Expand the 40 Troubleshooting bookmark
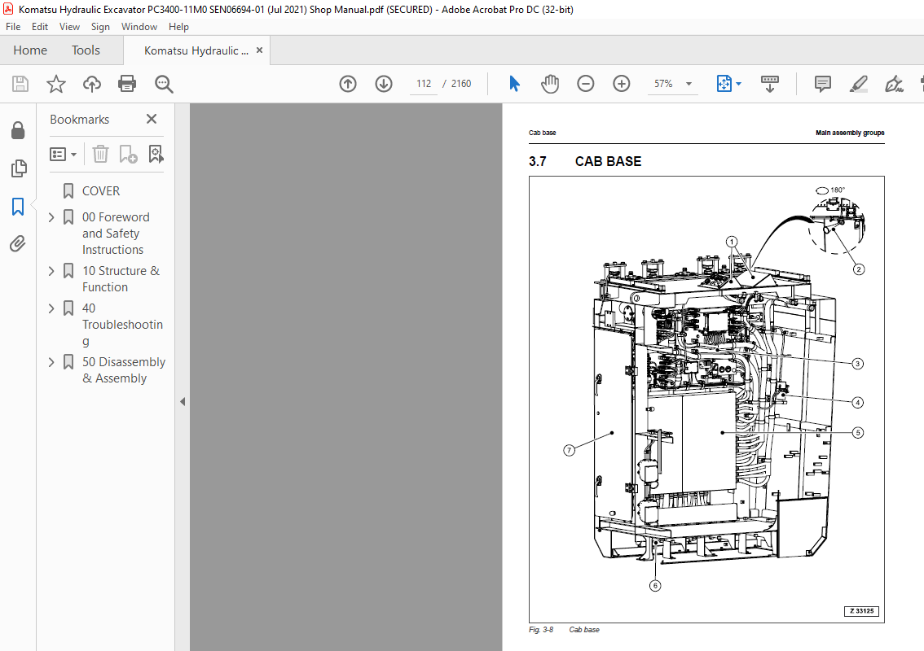Screen dimensions: 924x651 51,308
